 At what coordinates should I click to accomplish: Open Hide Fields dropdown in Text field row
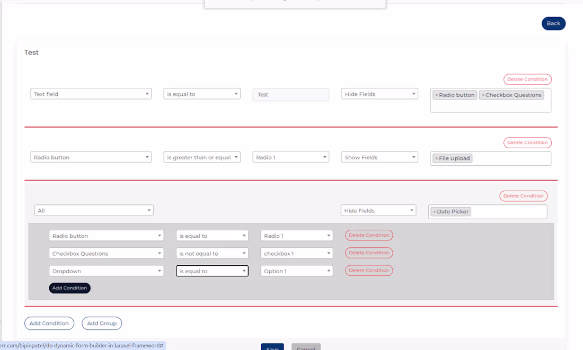coord(379,94)
